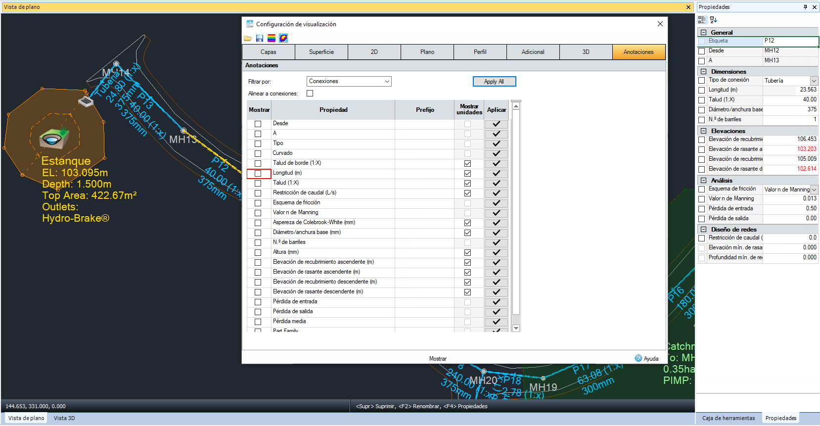Image resolution: width=820 pixels, height=426 pixels.
Task: Apply checkmark for Talud (1:X) row
Action: pos(496,183)
